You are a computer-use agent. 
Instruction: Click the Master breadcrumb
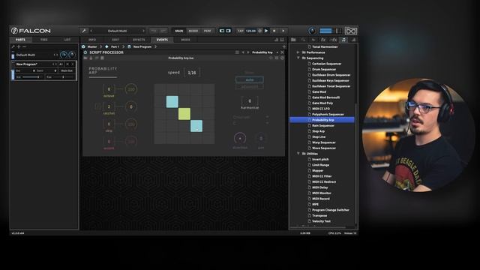point(92,46)
